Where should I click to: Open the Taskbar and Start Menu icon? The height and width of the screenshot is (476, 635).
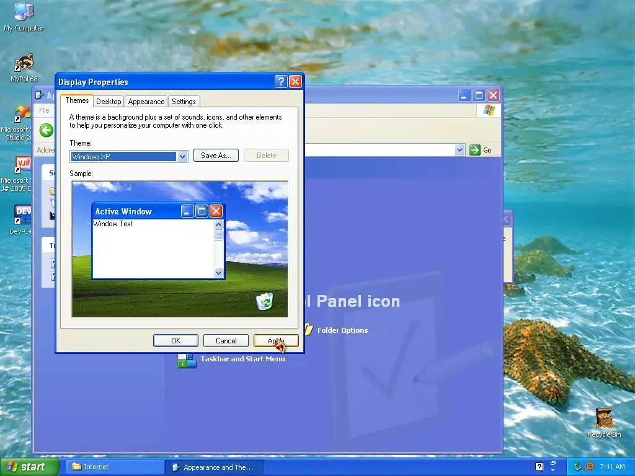pos(231,359)
